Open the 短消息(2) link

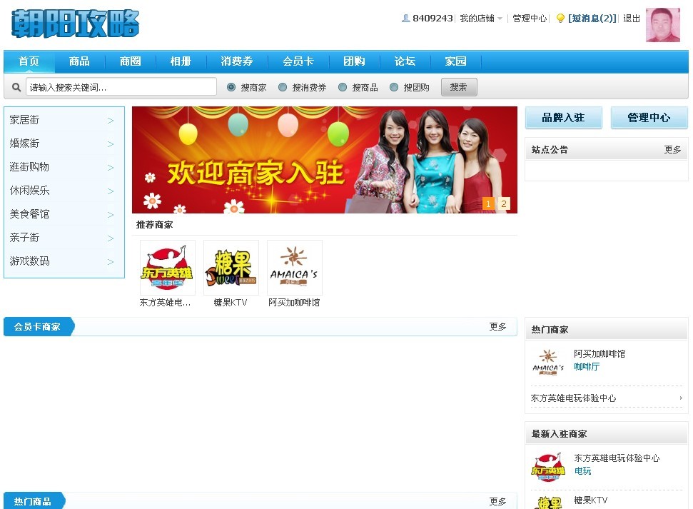click(592, 18)
